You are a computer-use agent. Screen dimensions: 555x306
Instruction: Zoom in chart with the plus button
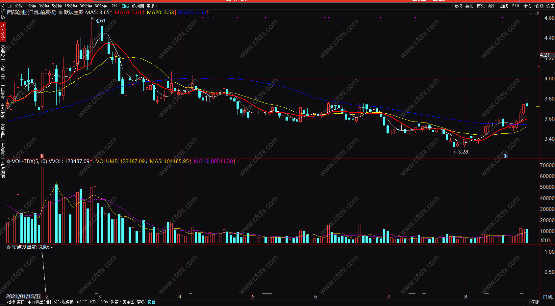tap(544, 302)
